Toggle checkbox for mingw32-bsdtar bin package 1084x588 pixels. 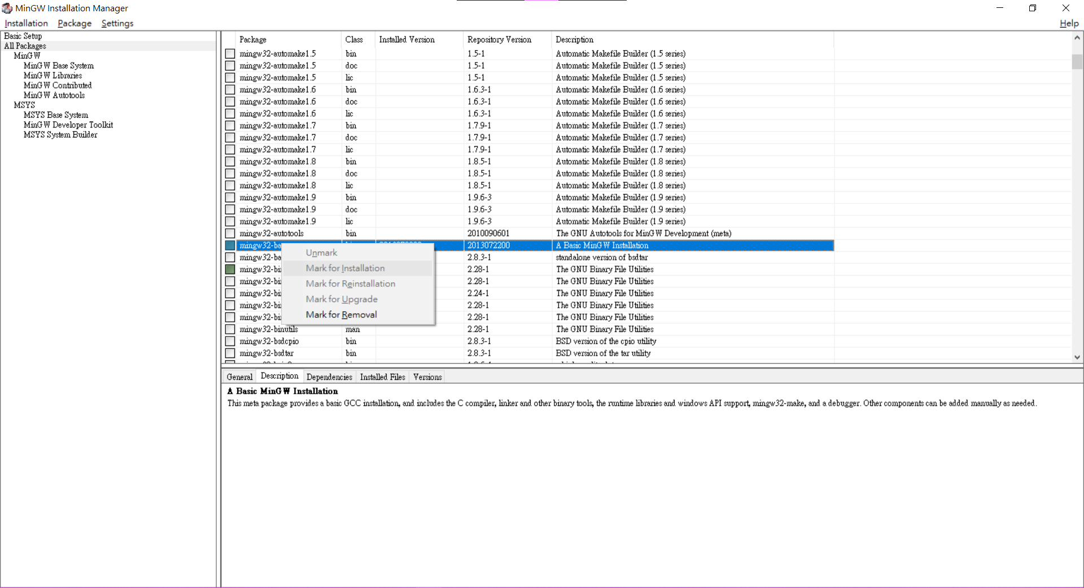230,353
